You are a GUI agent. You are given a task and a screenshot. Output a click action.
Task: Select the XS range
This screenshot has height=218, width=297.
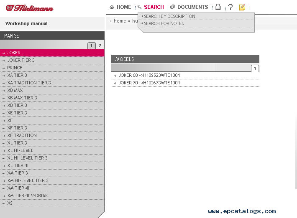[52, 203]
